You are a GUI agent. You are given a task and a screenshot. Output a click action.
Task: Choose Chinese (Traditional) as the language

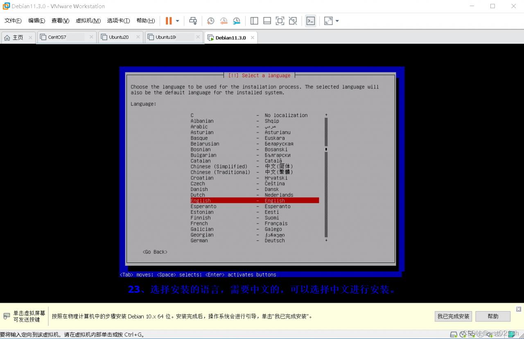(255, 172)
